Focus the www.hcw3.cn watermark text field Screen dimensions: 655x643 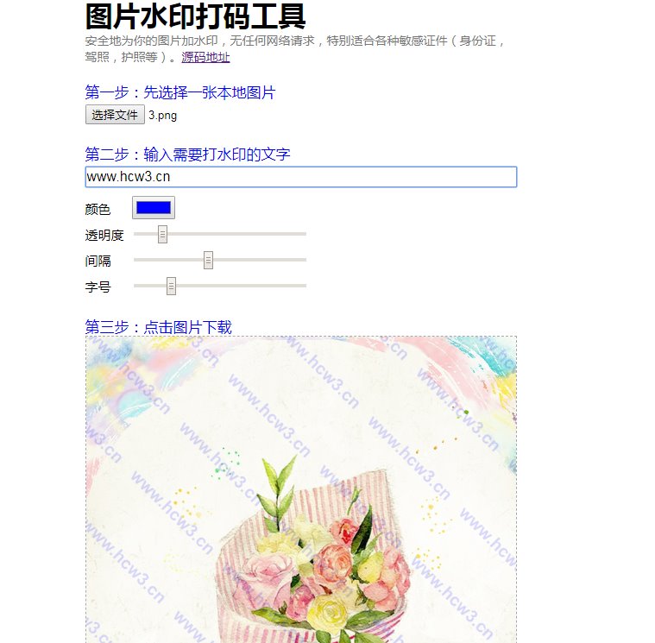point(301,177)
